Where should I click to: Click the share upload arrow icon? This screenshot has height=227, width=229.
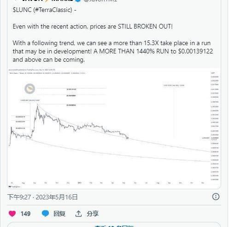(x=78, y=214)
